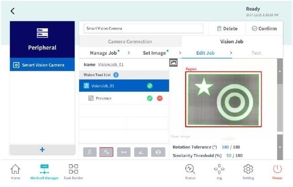Viewport: 293px width, 187px height.
Task: Add the angle measurement vision tool
Action: point(141,152)
